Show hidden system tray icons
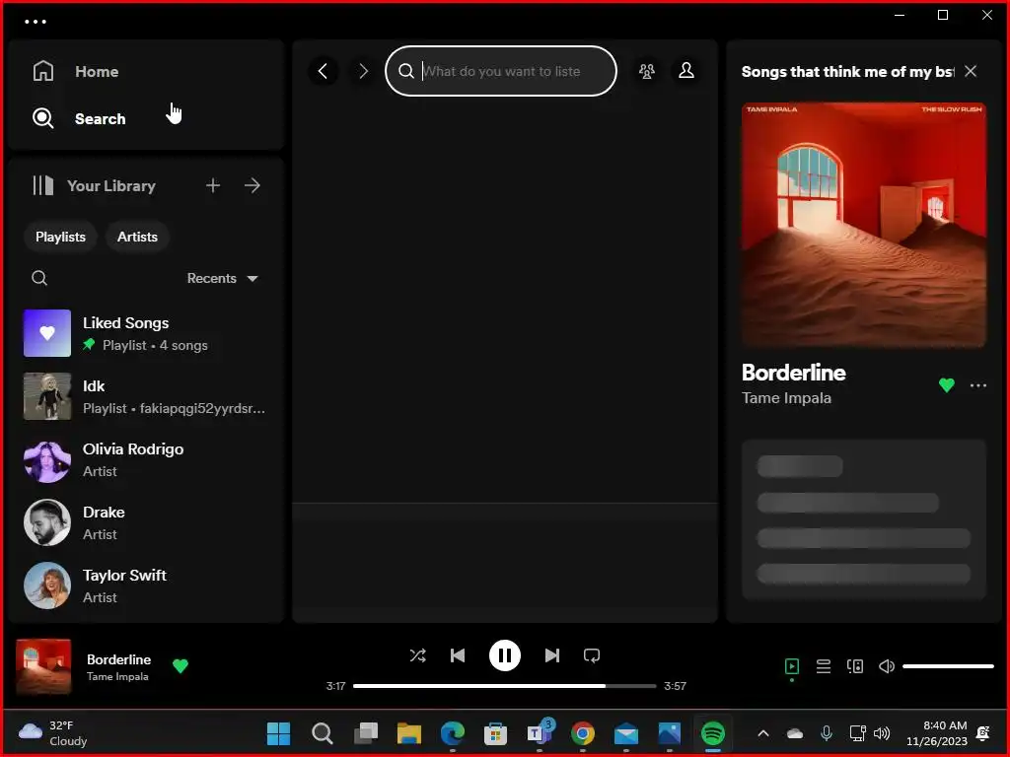This screenshot has height=757, width=1010. click(763, 733)
